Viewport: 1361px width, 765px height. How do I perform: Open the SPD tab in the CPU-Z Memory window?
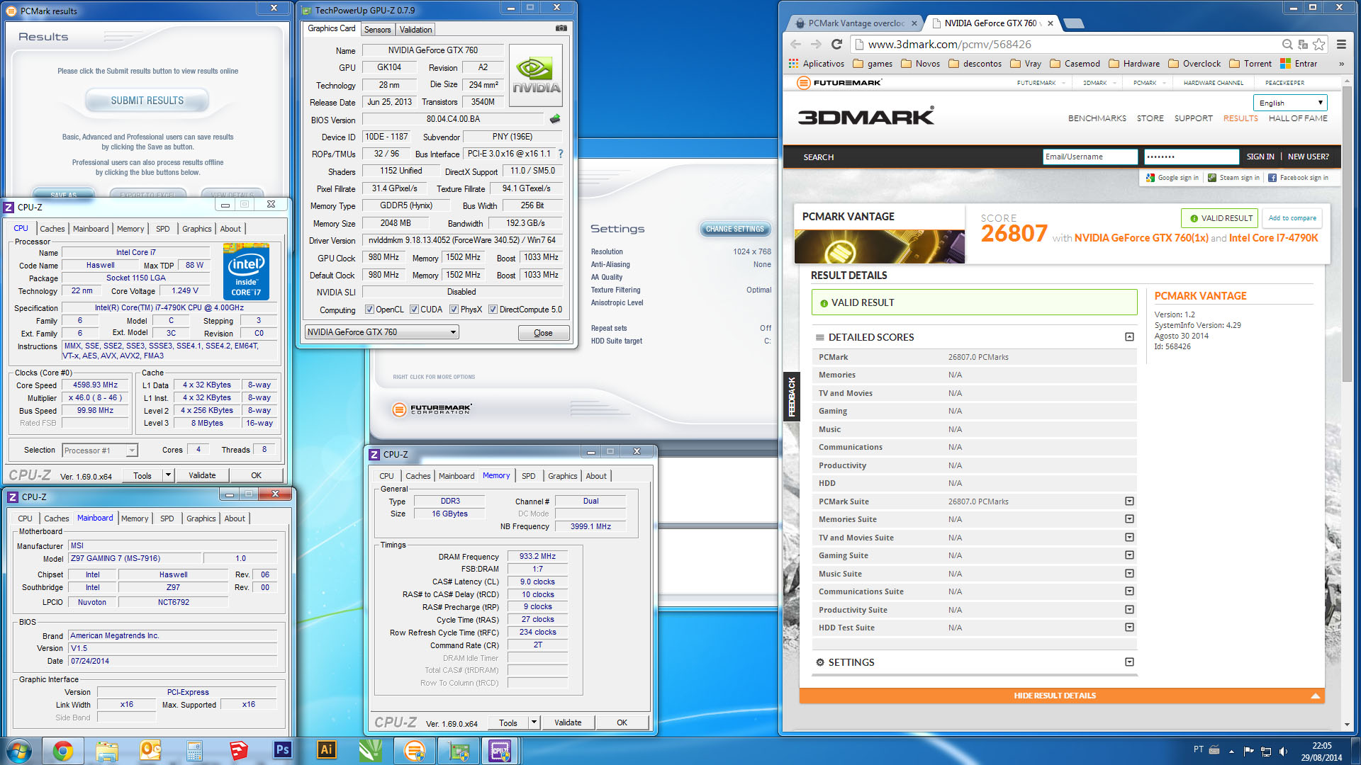529,476
